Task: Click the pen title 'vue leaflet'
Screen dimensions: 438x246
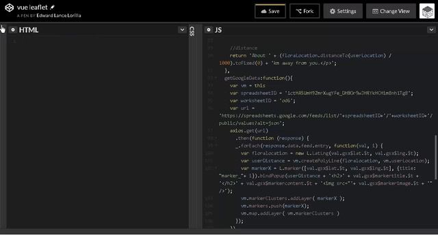Action: (x=32, y=8)
